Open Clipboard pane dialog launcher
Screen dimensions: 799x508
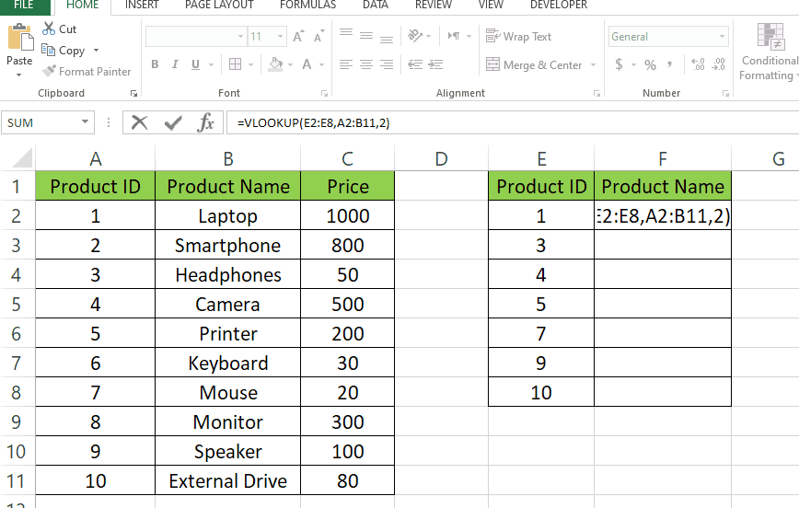click(x=133, y=93)
